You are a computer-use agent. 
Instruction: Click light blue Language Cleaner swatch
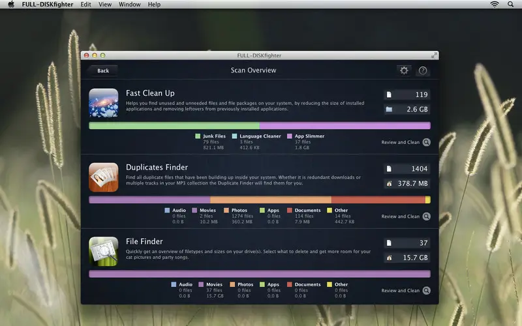tap(234, 136)
